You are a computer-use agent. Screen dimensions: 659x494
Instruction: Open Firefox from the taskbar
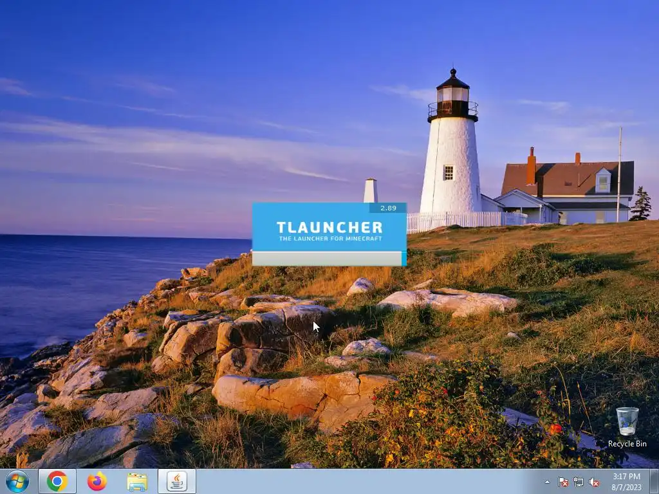coord(97,481)
